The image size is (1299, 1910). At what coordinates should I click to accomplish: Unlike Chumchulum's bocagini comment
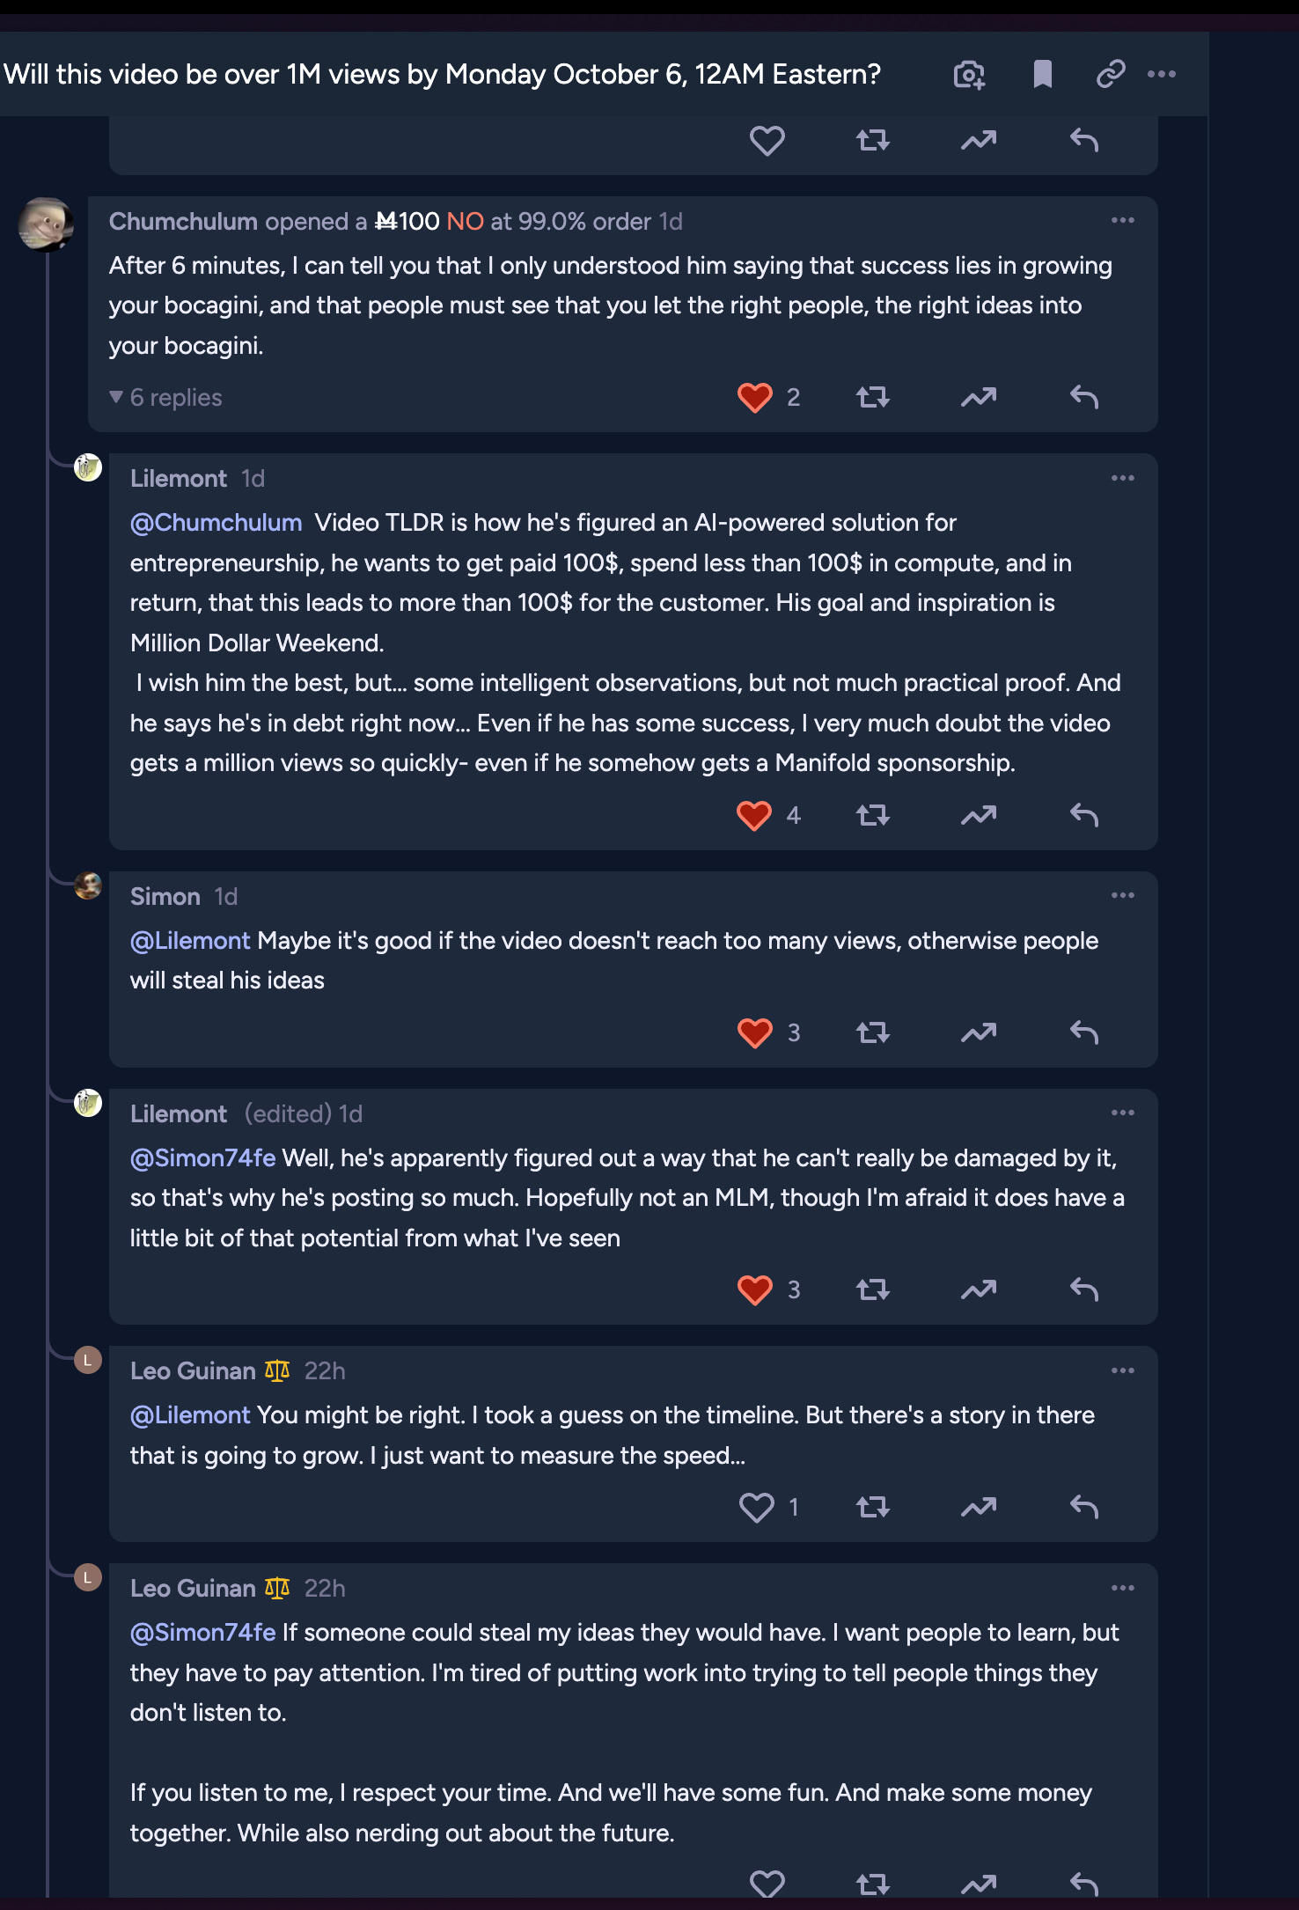pyautogui.click(x=755, y=398)
